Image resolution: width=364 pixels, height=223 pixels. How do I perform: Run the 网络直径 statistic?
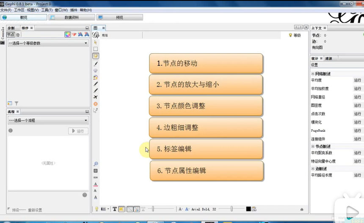tap(357, 97)
